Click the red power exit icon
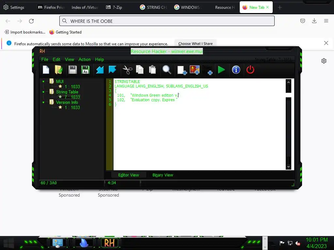Viewport: 334px width, 250px height. pyautogui.click(x=250, y=70)
